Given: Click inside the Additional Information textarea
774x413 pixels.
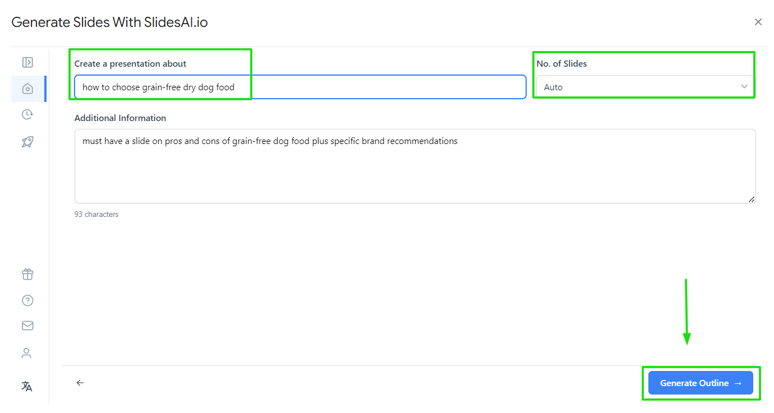Looking at the screenshot, I should point(415,166).
